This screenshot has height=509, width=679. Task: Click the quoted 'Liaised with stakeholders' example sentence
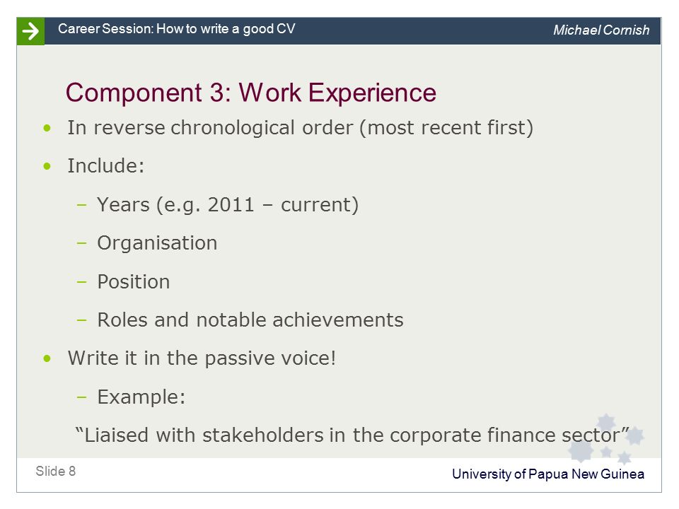pyautogui.click(x=352, y=435)
